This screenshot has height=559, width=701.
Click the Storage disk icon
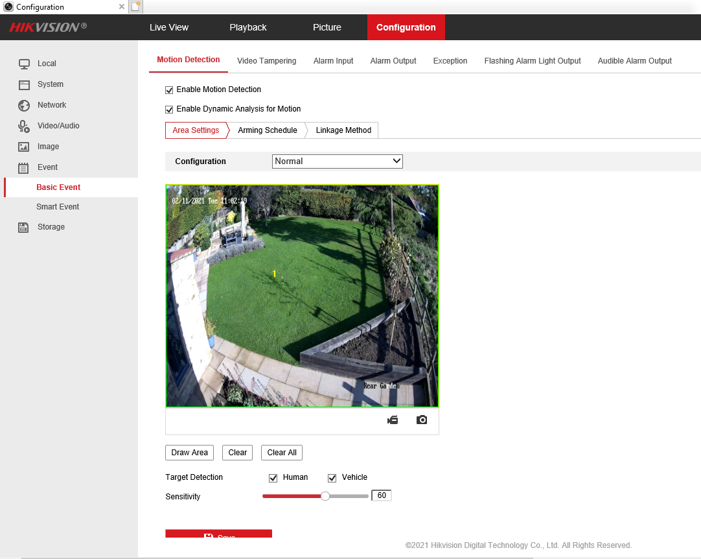[x=24, y=227]
